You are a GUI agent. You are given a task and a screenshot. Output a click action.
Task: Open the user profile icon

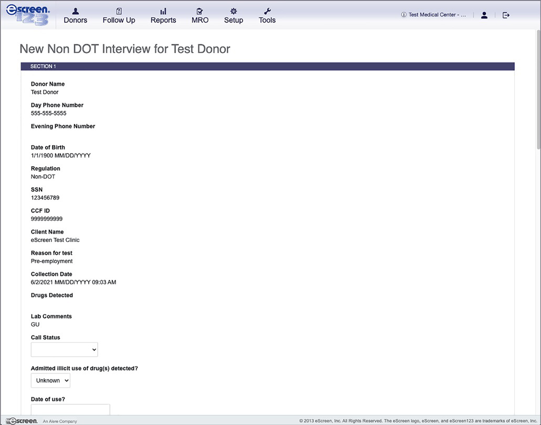coord(484,15)
